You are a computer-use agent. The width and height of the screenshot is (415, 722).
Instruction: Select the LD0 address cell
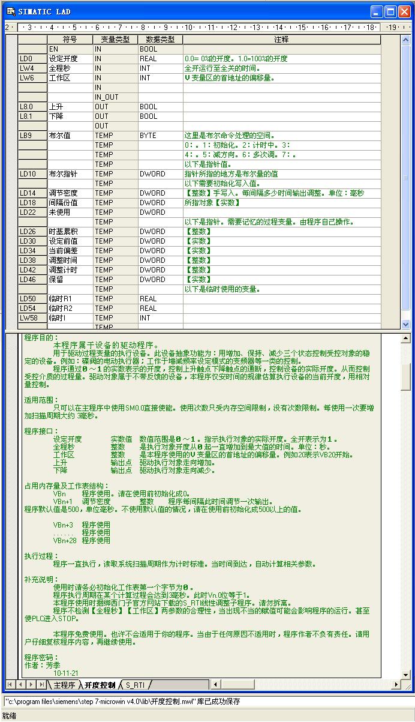point(32,59)
